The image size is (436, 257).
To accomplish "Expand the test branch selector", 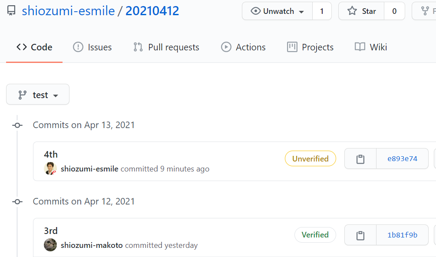I will tap(38, 95).
